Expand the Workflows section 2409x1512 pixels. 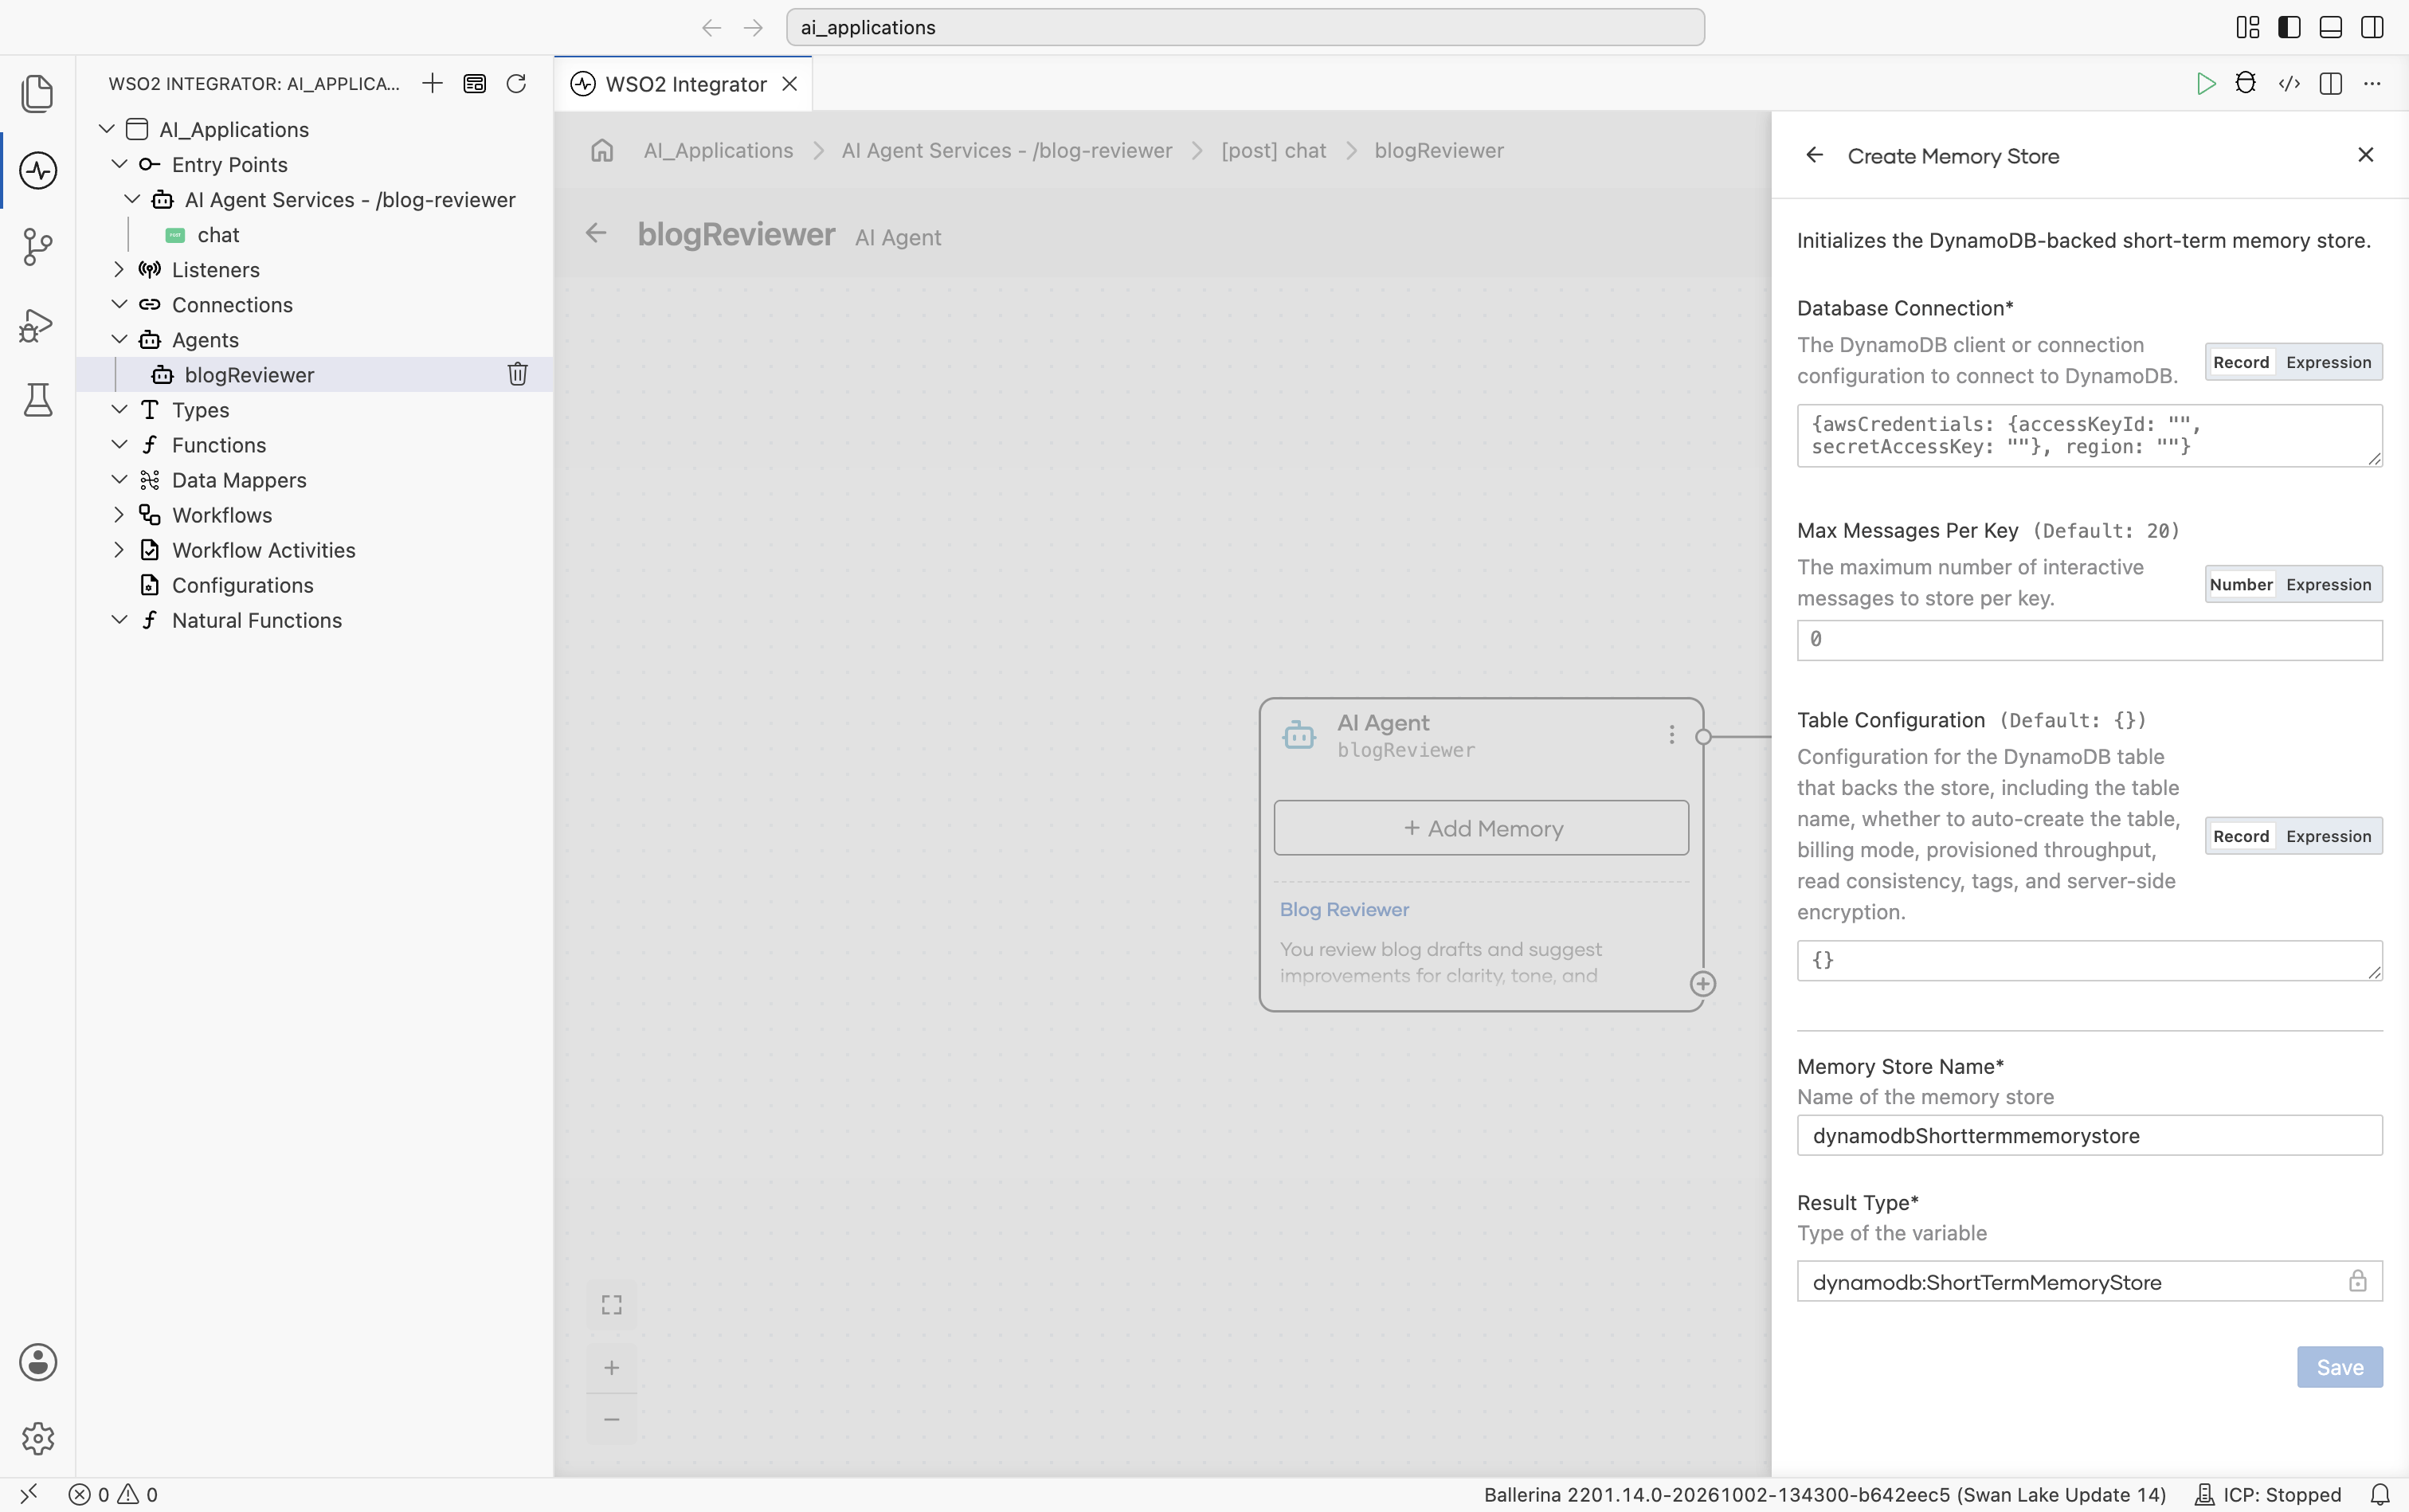click(119, 514)
